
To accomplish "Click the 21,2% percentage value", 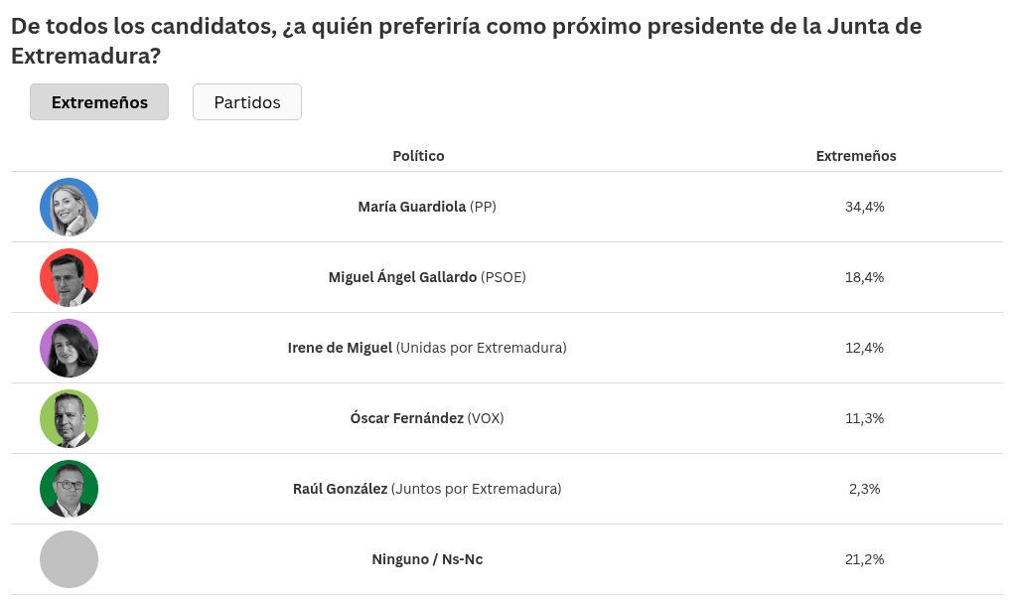I will tap(864, 559).
